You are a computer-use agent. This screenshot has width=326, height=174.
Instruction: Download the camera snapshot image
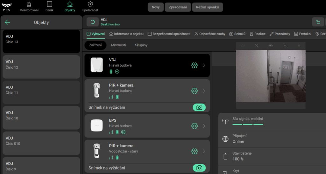click(285, 46)
